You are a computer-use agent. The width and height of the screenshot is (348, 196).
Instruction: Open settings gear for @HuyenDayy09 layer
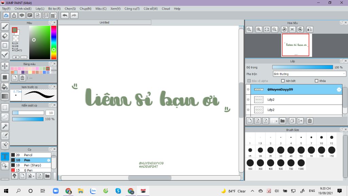click(x=339, y=89)
